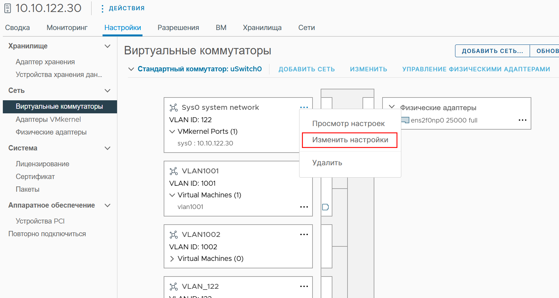Image resolution: width=559 pixels, height=298 pixels.
Task: Collapse the Система sidebar section
Action: (107, 148)
